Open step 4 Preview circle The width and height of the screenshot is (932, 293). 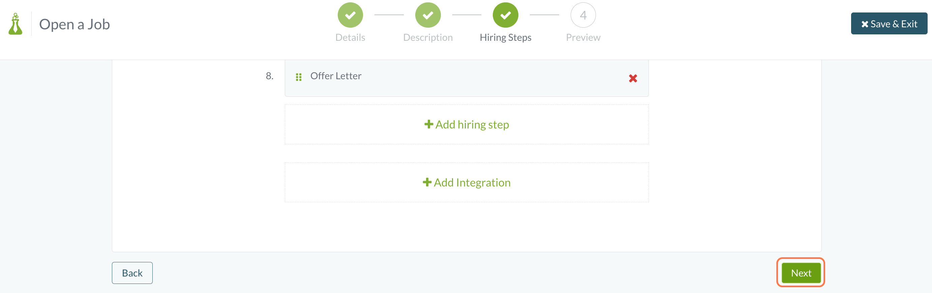[583, 15]
